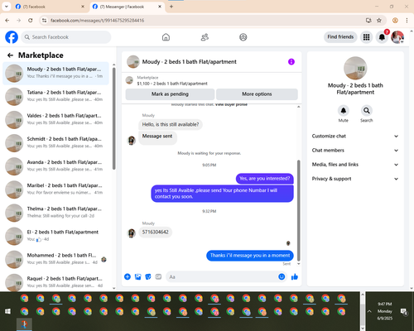Click Find friends

click(340, 37)
